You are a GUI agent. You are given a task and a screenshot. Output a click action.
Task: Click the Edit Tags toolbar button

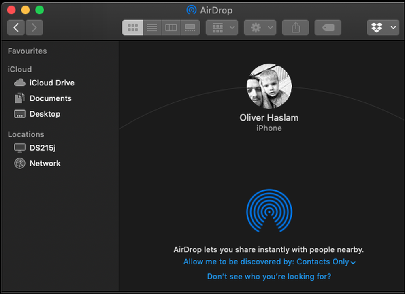328,28
